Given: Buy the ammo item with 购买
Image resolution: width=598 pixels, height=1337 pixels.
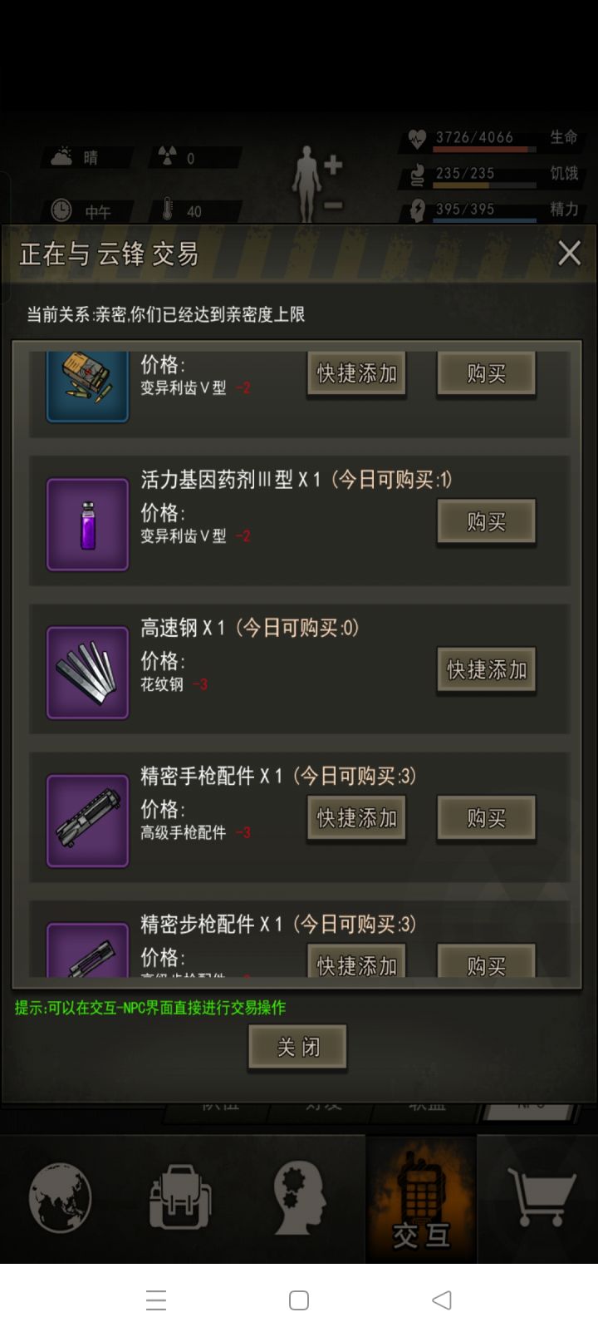Looking at the screenshot, I should 486,374.
